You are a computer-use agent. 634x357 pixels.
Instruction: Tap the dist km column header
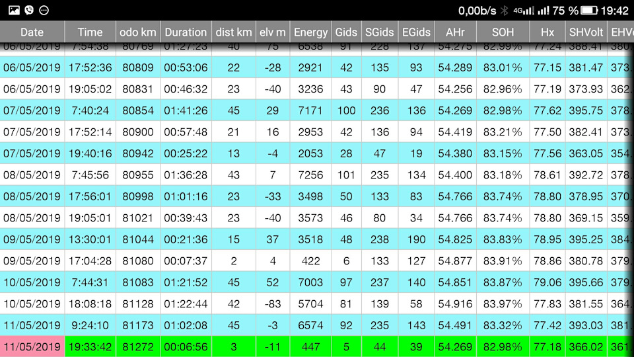click(234, 32)
